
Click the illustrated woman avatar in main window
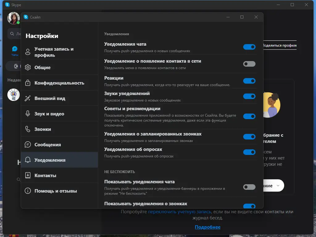272,105
